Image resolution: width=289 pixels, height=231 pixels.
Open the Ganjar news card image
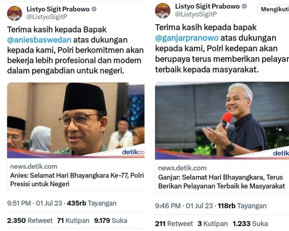[222, 121]
